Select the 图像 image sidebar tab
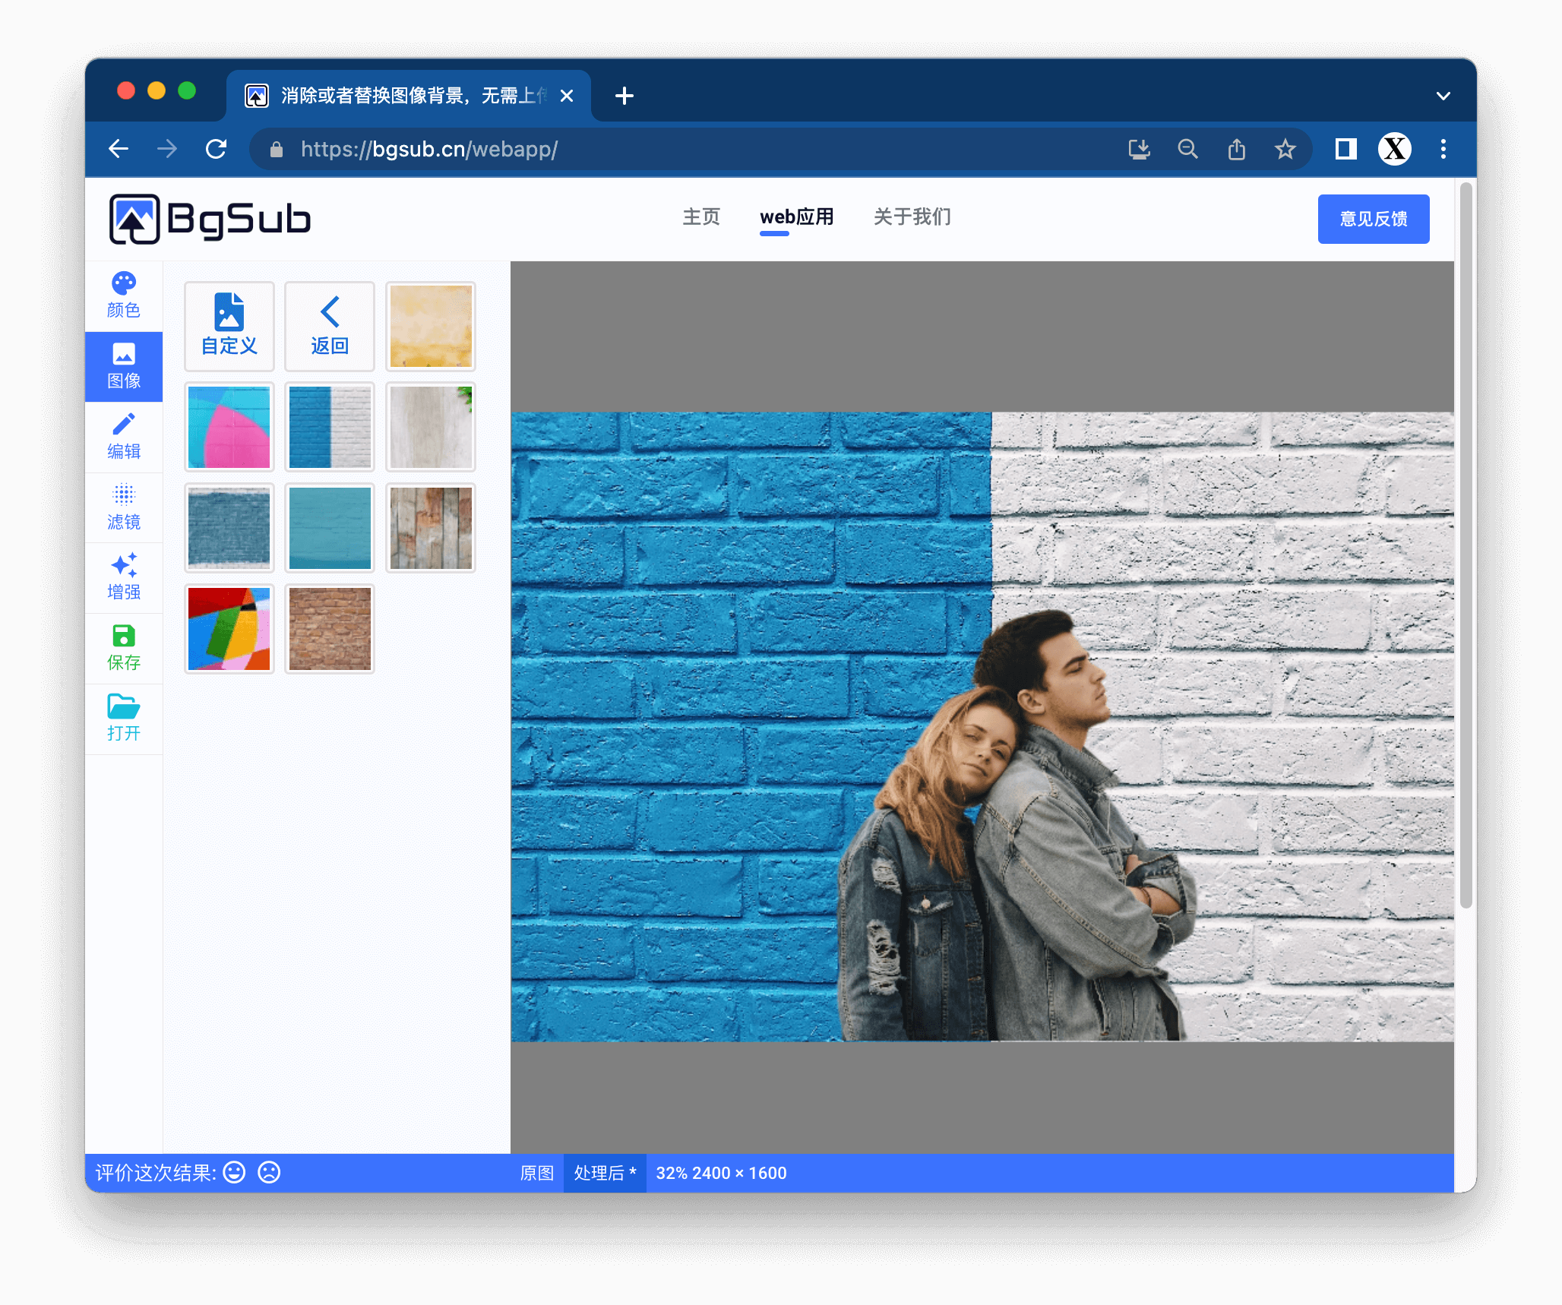Viewport: 1562px width, 1305px height. click(123, 366)
